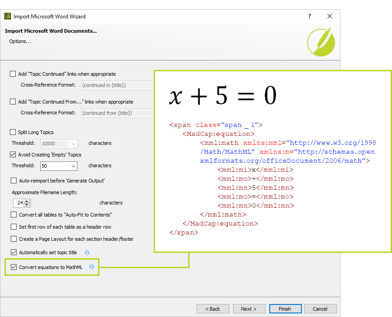This screenshot has height=317, width=392.
Task: Click the Next button
Action: 249,309
